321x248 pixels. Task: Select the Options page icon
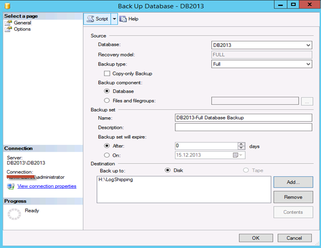[x=8, y=29]
